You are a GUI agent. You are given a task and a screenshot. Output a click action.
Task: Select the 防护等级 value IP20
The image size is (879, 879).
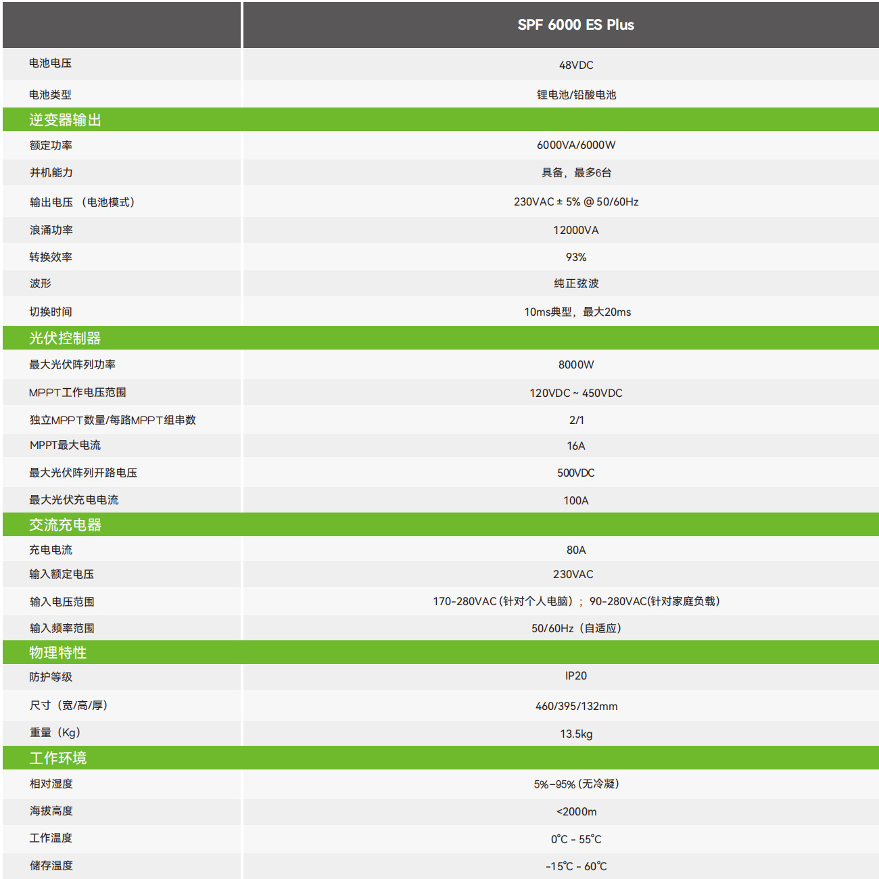pyautogui.click(x=575, y=675)
